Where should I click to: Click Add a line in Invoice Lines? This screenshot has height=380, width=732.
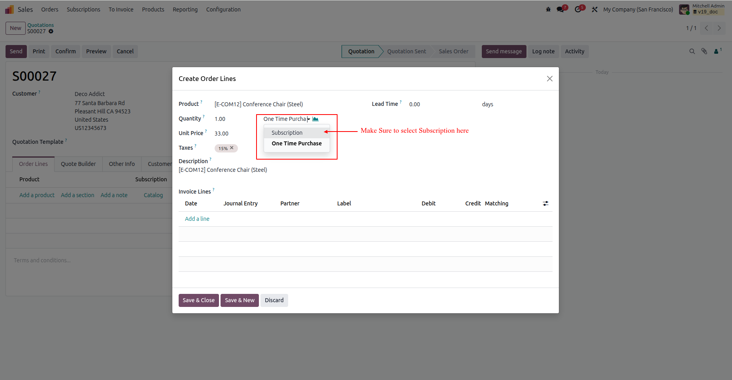click(197, 219)
